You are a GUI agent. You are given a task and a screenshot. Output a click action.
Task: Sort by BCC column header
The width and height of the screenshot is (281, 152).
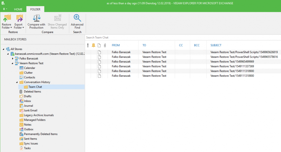click(196, 45)
